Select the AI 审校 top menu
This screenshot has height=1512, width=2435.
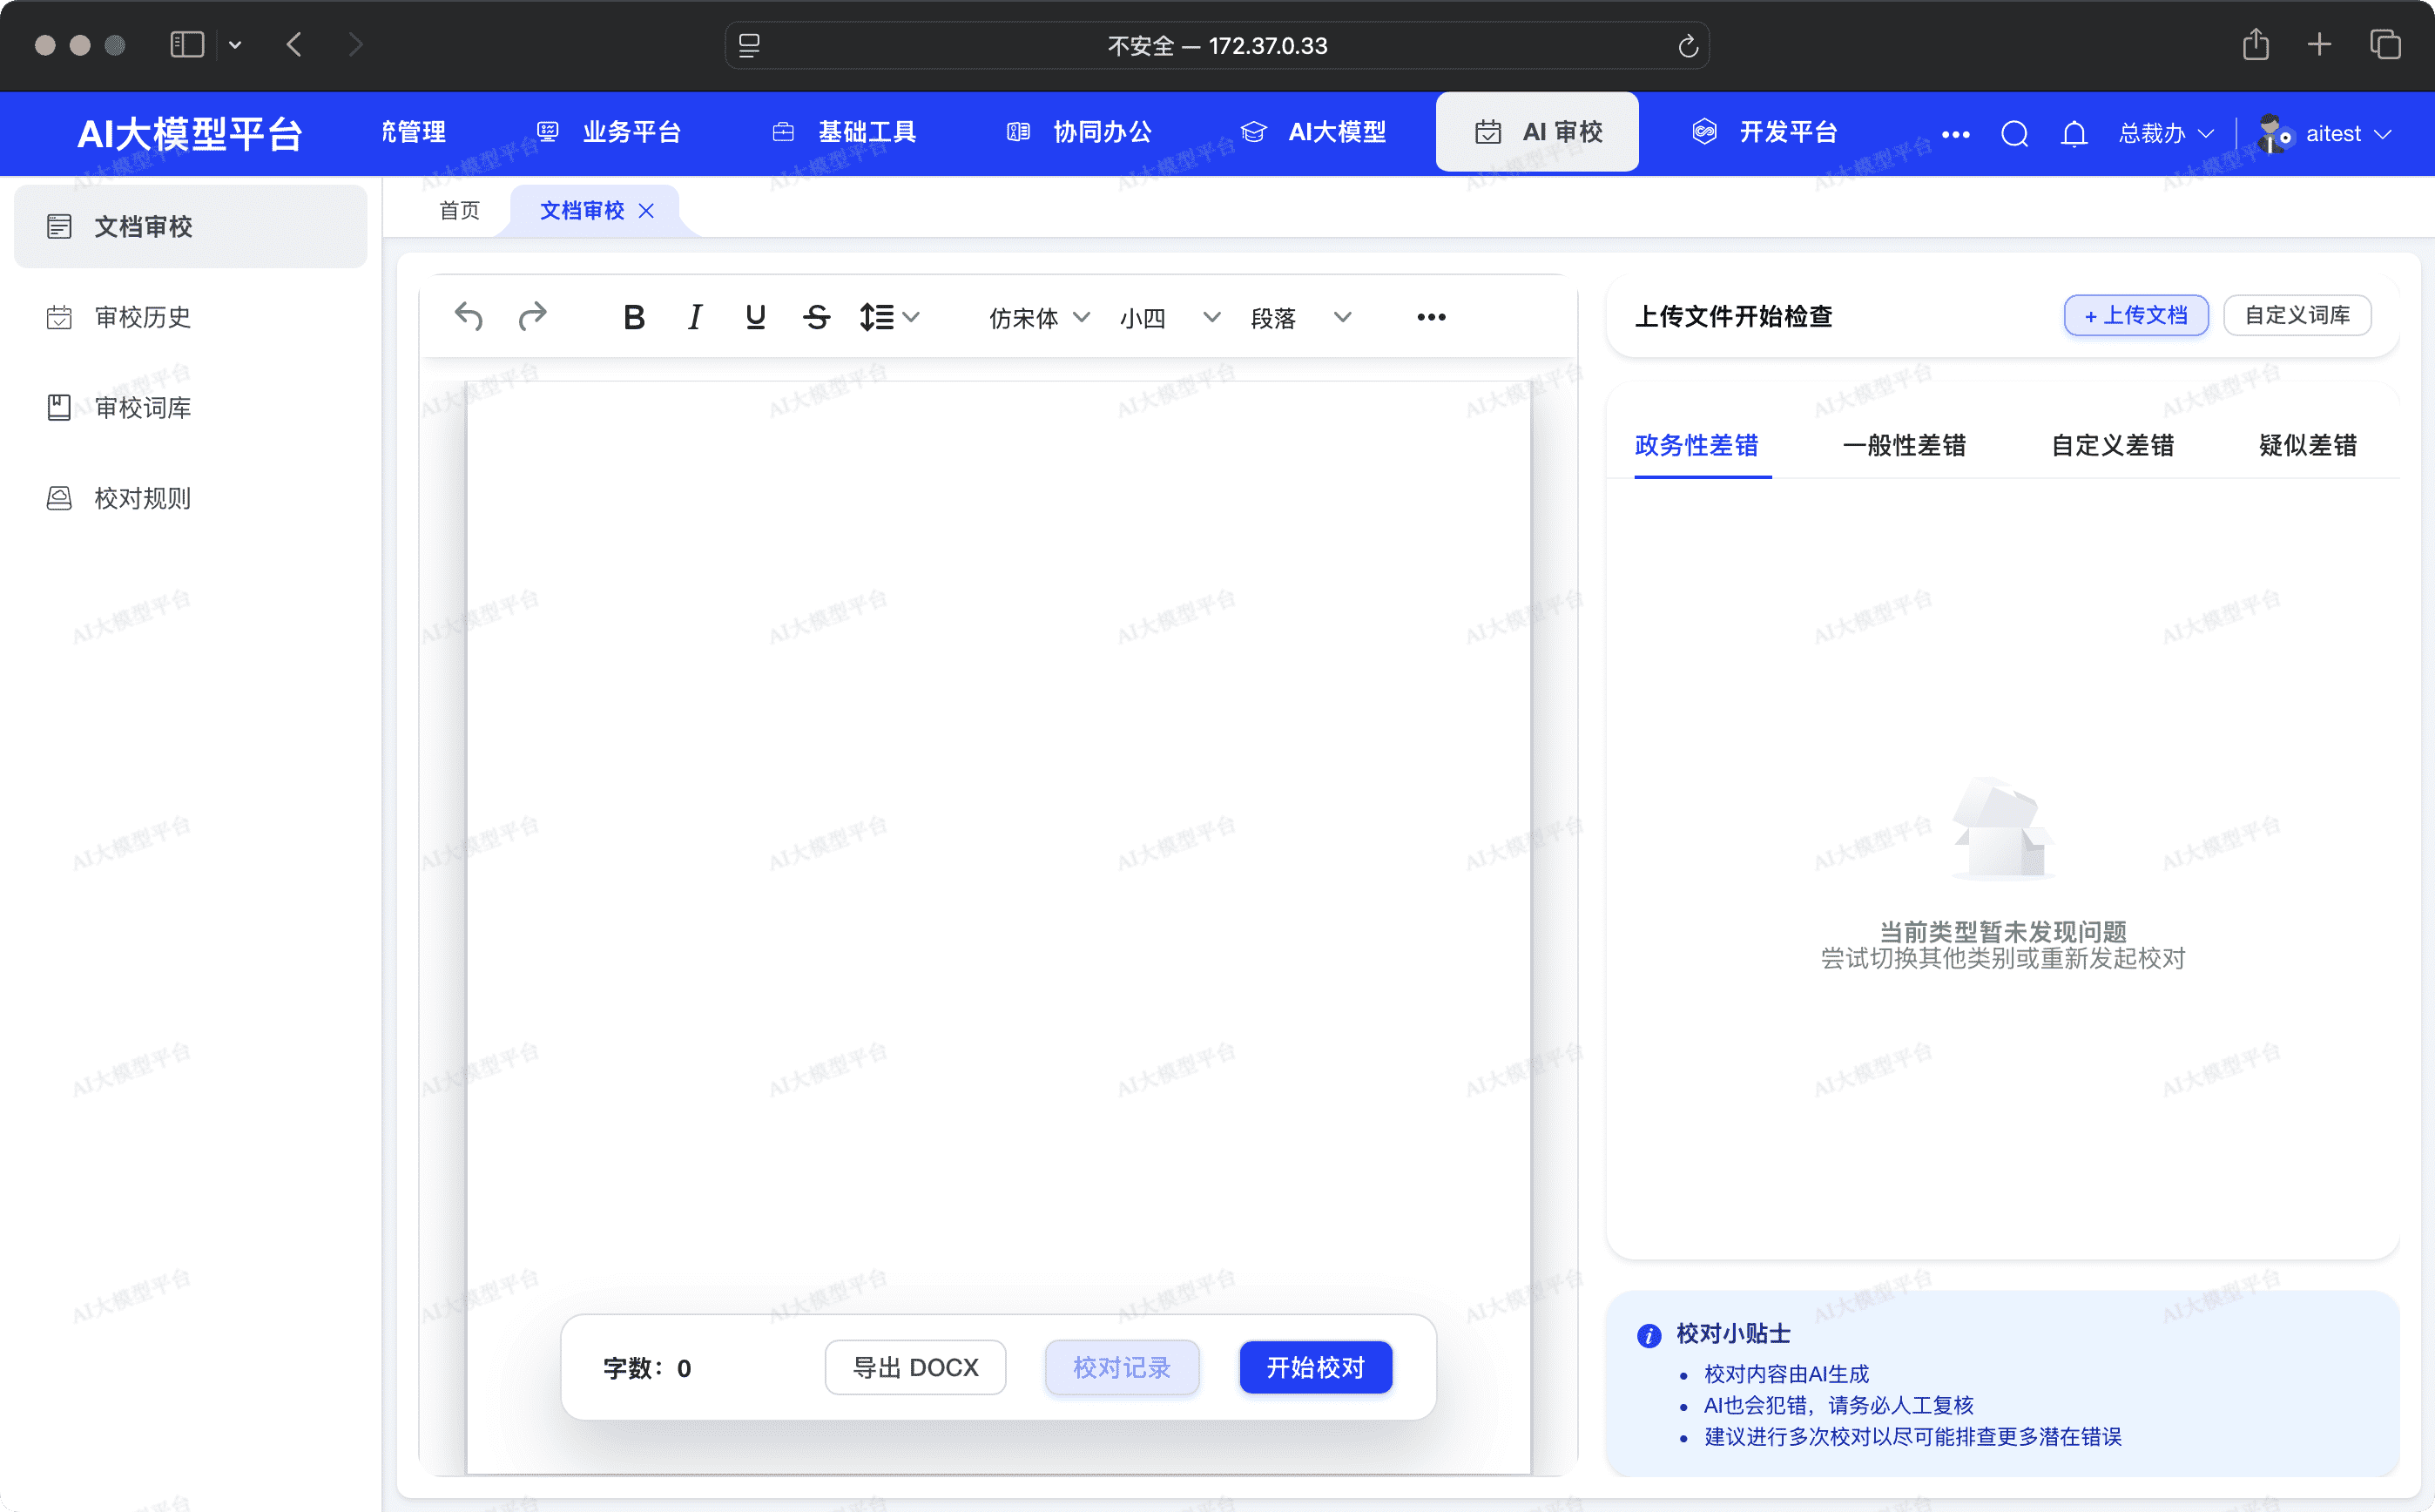(1537, 132)
